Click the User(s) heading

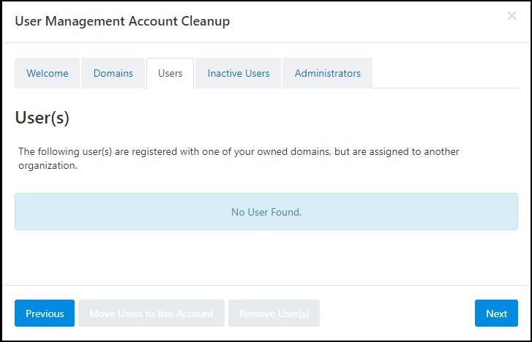click(42, 118)
